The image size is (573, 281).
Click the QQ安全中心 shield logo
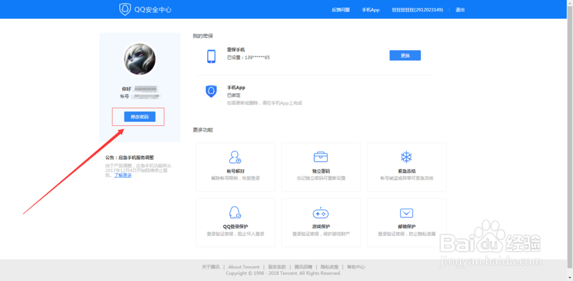(x=125, y=10)
